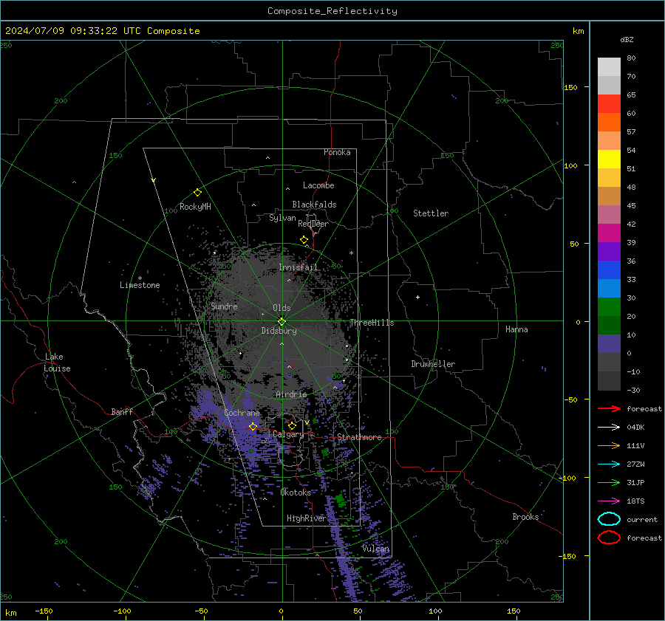The height and width of the screenshot is (621, 665).
Task: Click the asterisk marker above Limestone
Action: pos(140,278)
